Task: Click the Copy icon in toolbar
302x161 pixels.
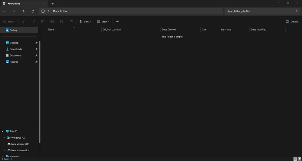Action: click(x=33, y=21)
